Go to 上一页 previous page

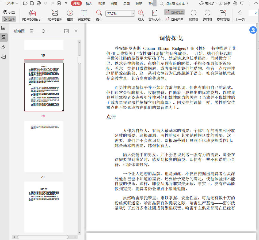click(x=240, y=15)
